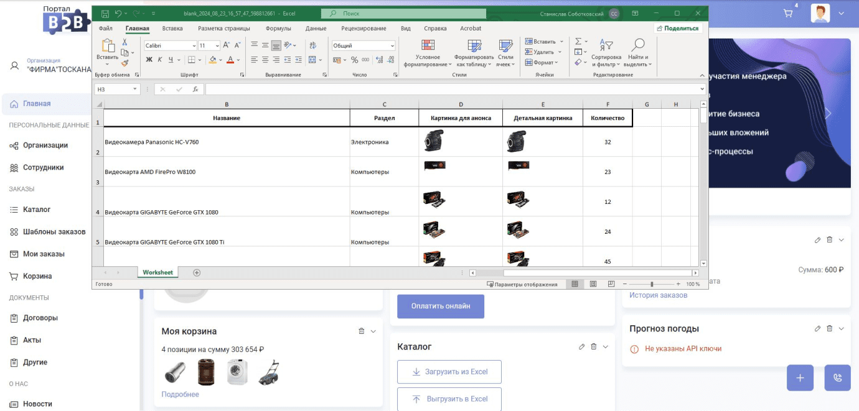The image size is (859, 411).
Task: Click the fill color bucket swatch
Action: click(x=213, y=60)
